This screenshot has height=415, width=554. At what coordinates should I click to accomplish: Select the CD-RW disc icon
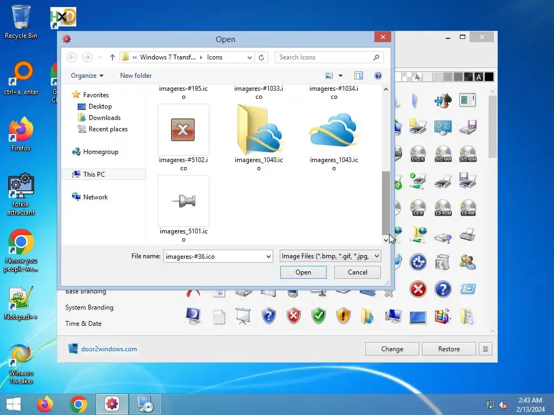pyautogui.click(x=468, y=208)
